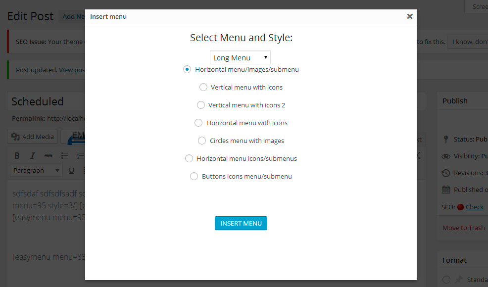Select Vertical menu with icons radio

[x=203, y=87]
